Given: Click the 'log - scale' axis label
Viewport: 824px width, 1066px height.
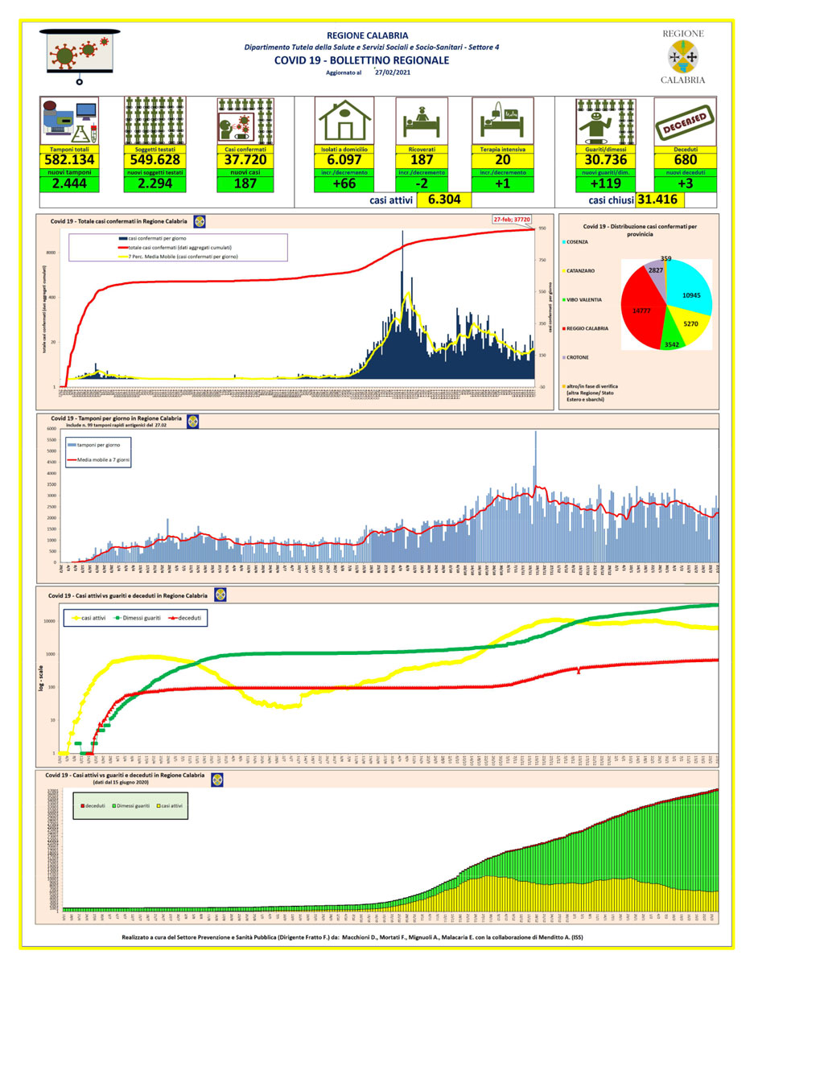Looking at the screenshot, I should coord(41,677).
